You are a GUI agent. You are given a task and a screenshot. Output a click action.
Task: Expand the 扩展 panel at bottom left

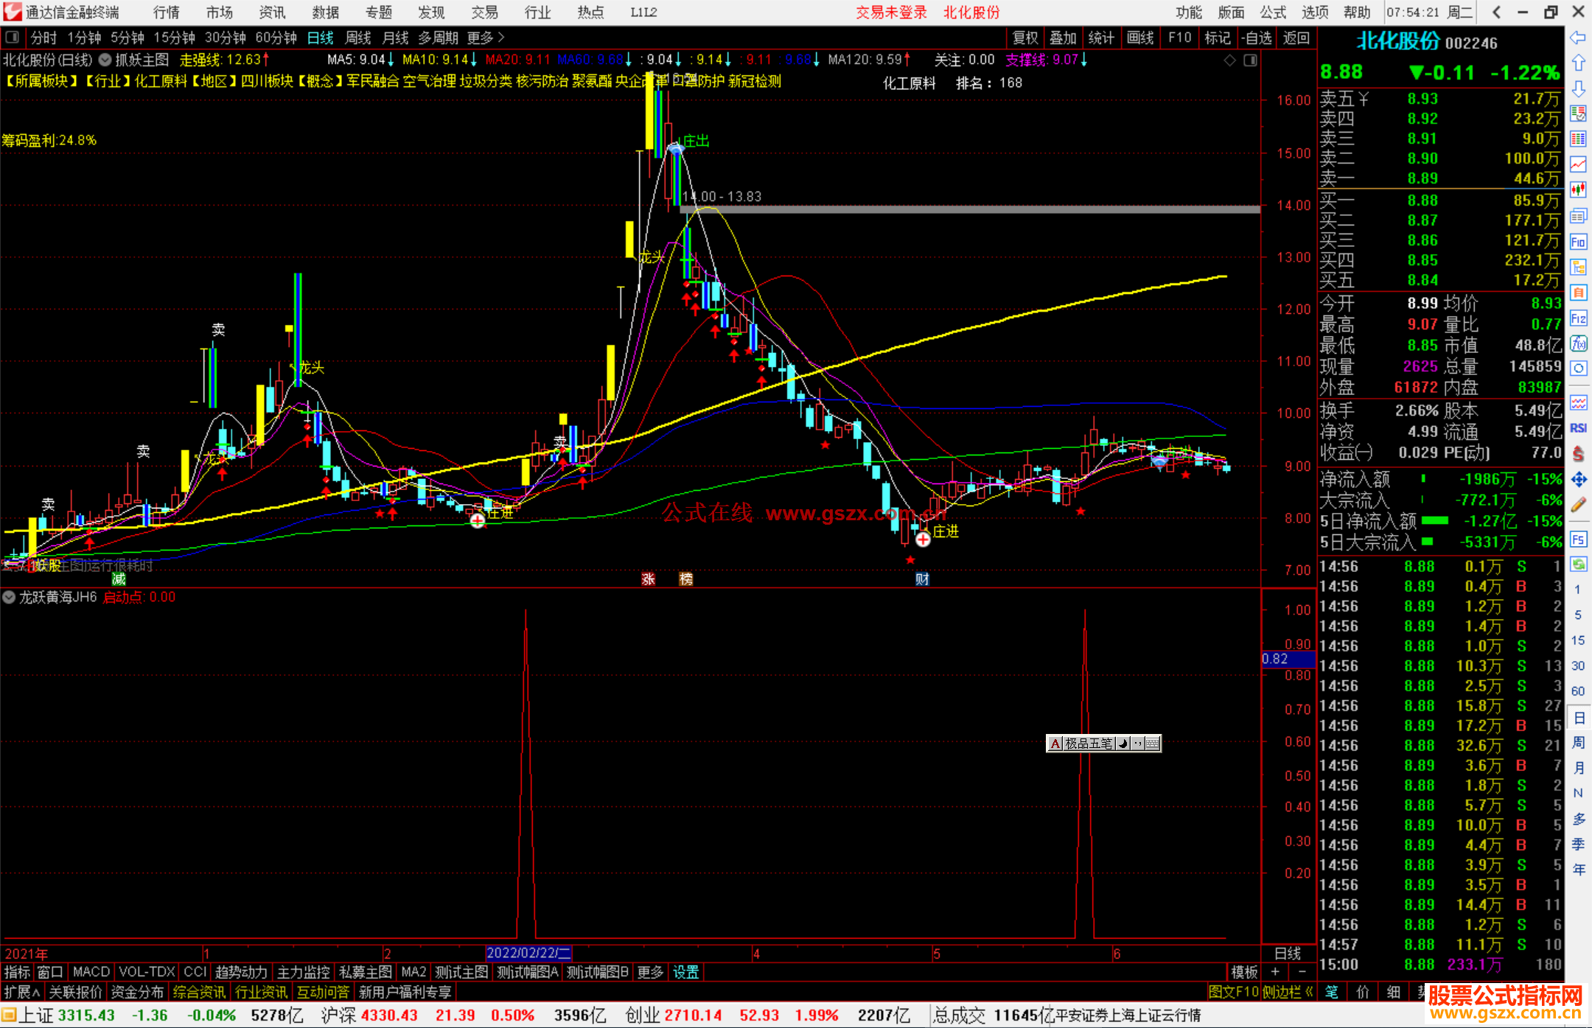tap(22, 992)
